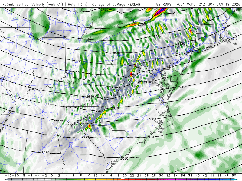242x181 pixels.
Task: Click the -12 value on the color scale
Action: click(8, 176)
